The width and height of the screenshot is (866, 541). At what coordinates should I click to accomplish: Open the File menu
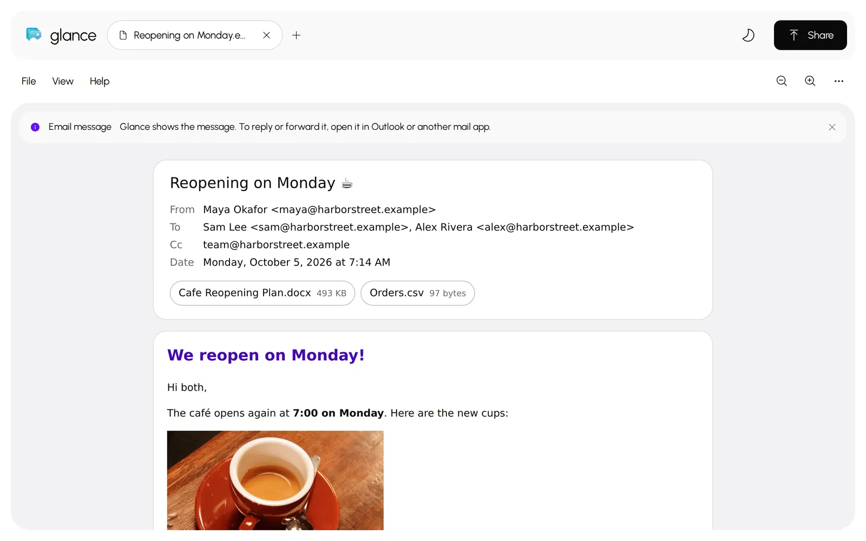29,81
